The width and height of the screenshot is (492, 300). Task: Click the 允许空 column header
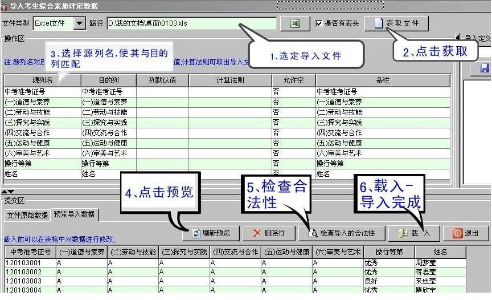click(294, 80)
